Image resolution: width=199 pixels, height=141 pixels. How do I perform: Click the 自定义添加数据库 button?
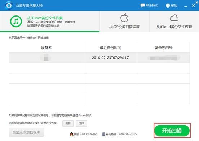click(x=26, y=132)
